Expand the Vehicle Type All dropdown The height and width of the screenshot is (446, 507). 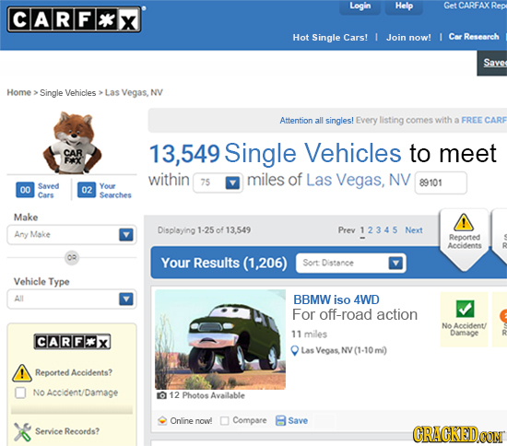tap(72, 299)
